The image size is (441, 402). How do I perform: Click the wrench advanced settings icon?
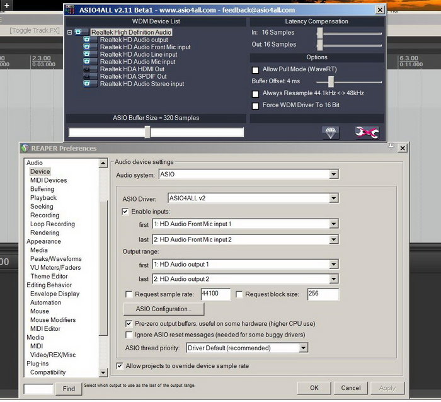tap(367, 132)
